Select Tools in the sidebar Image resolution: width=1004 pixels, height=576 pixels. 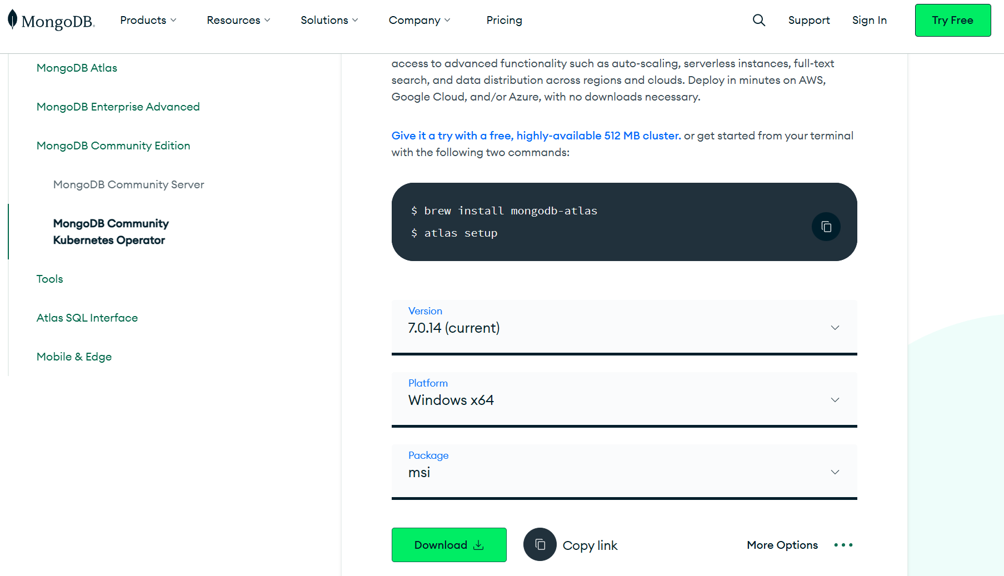pos(49,279)
